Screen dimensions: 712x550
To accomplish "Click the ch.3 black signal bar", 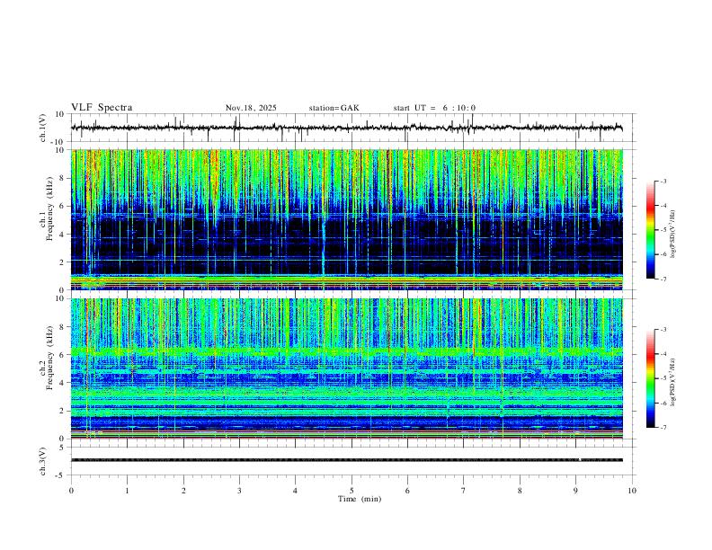I will [347, 460].
